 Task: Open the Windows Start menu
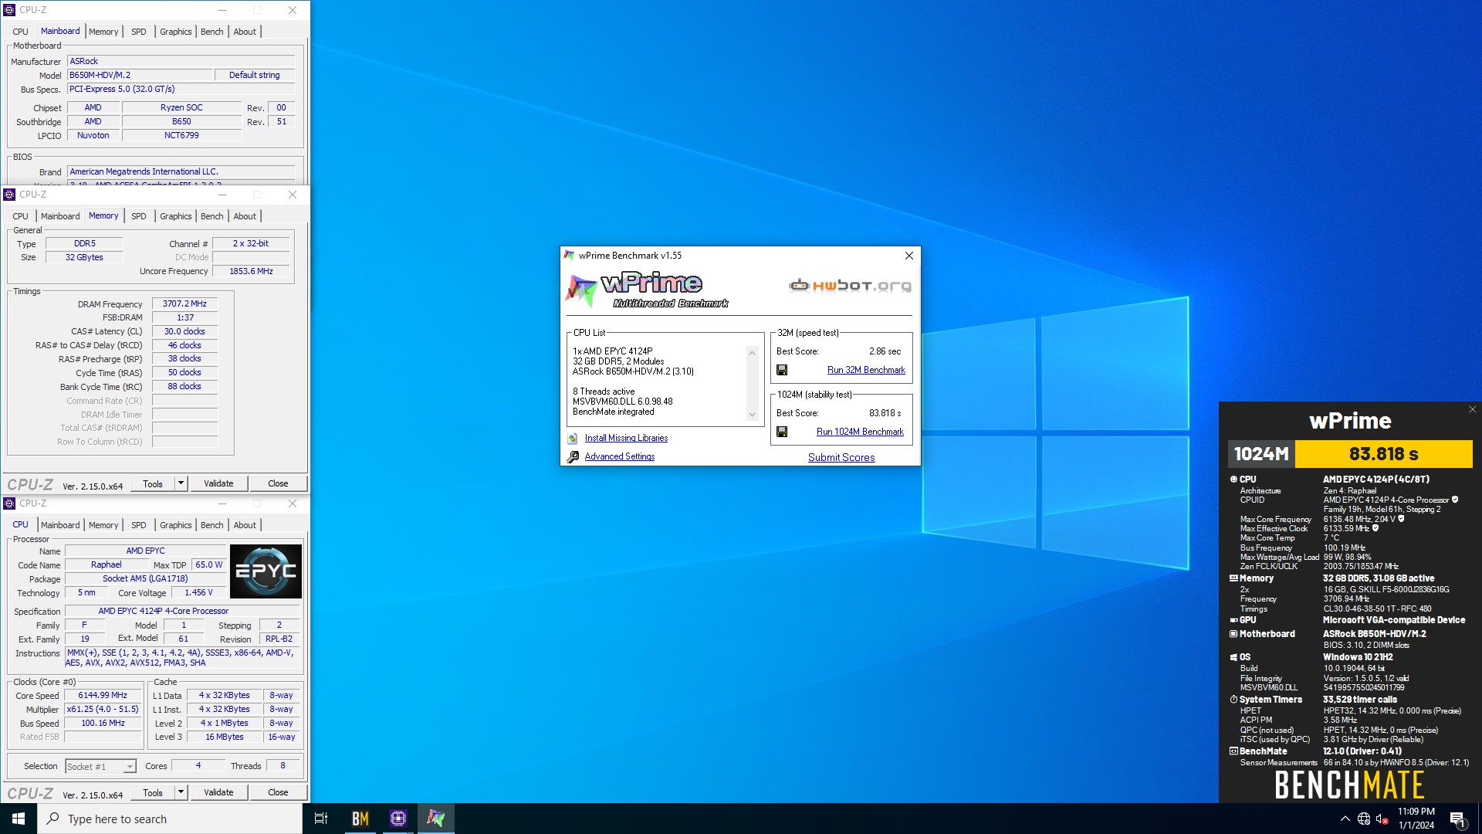point(19,819)
